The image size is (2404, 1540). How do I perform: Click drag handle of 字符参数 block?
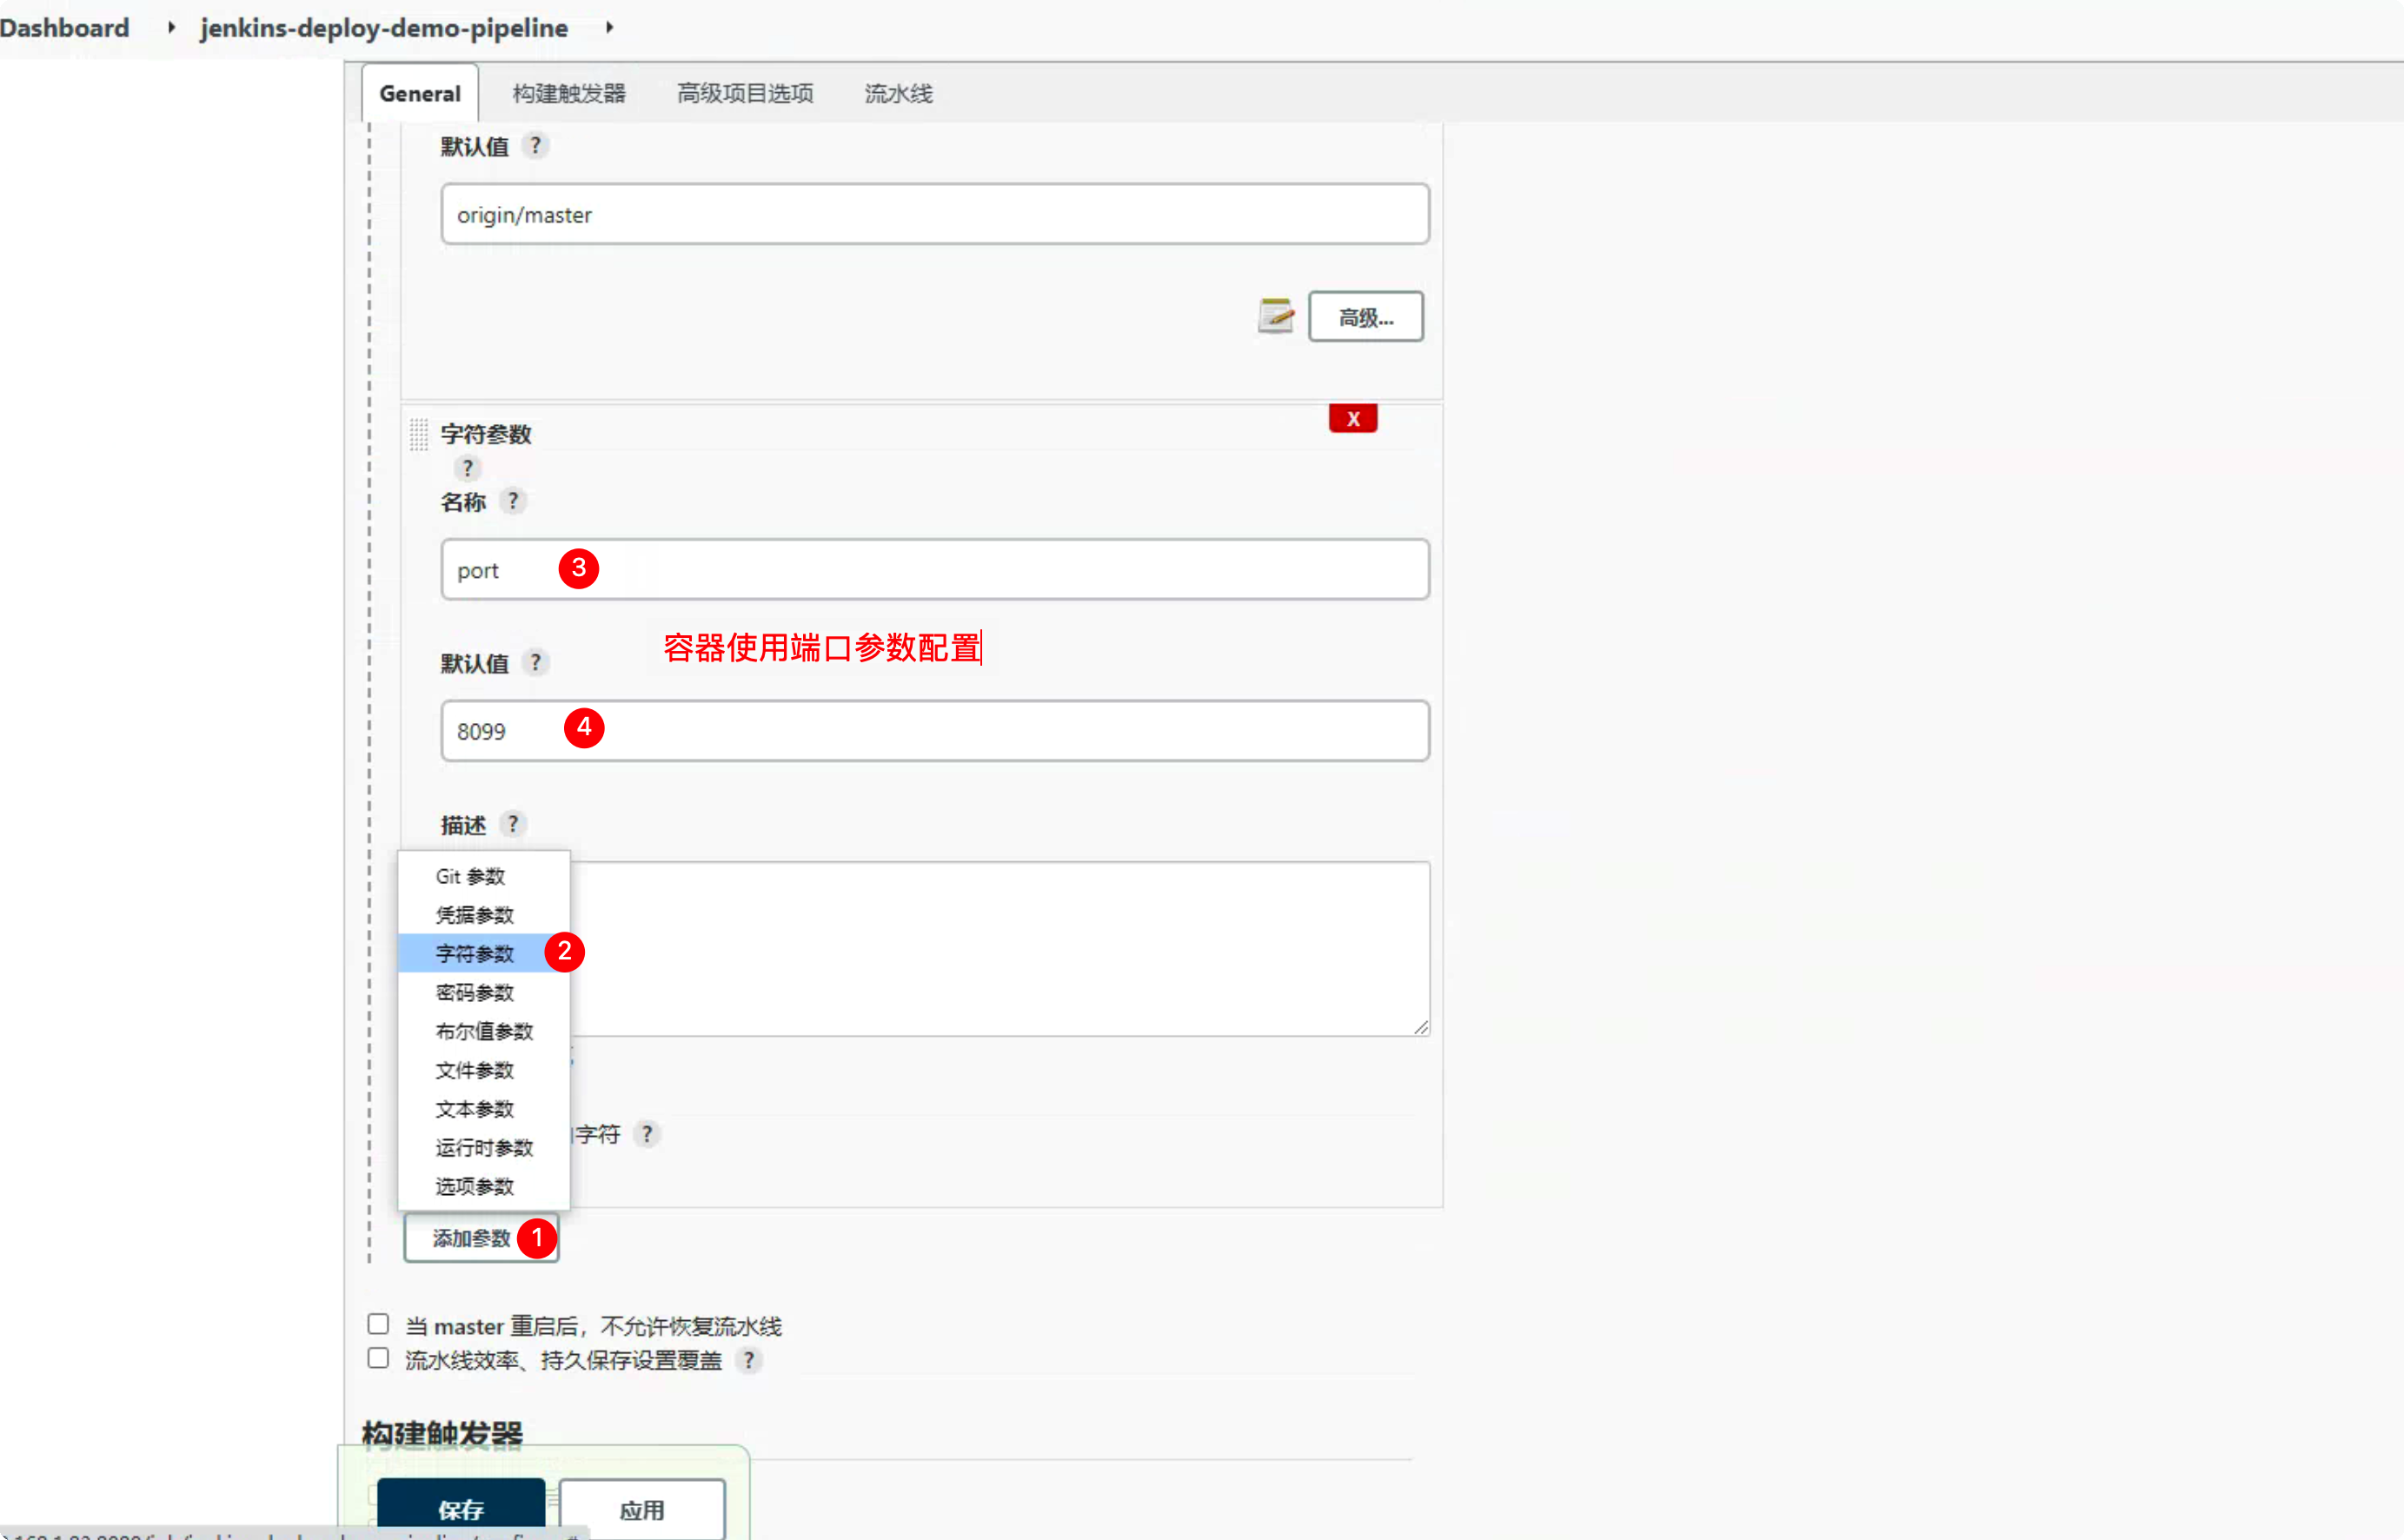point(418,434)
